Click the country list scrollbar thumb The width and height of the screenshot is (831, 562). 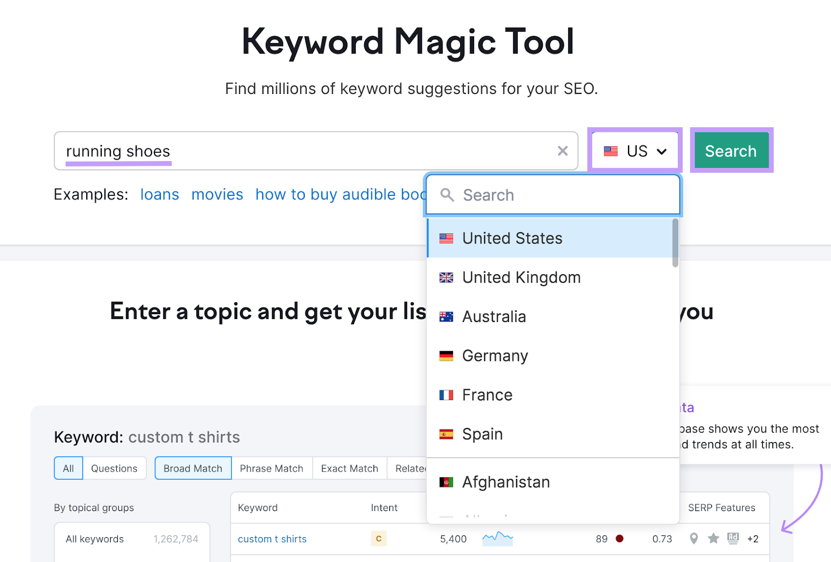675,243
